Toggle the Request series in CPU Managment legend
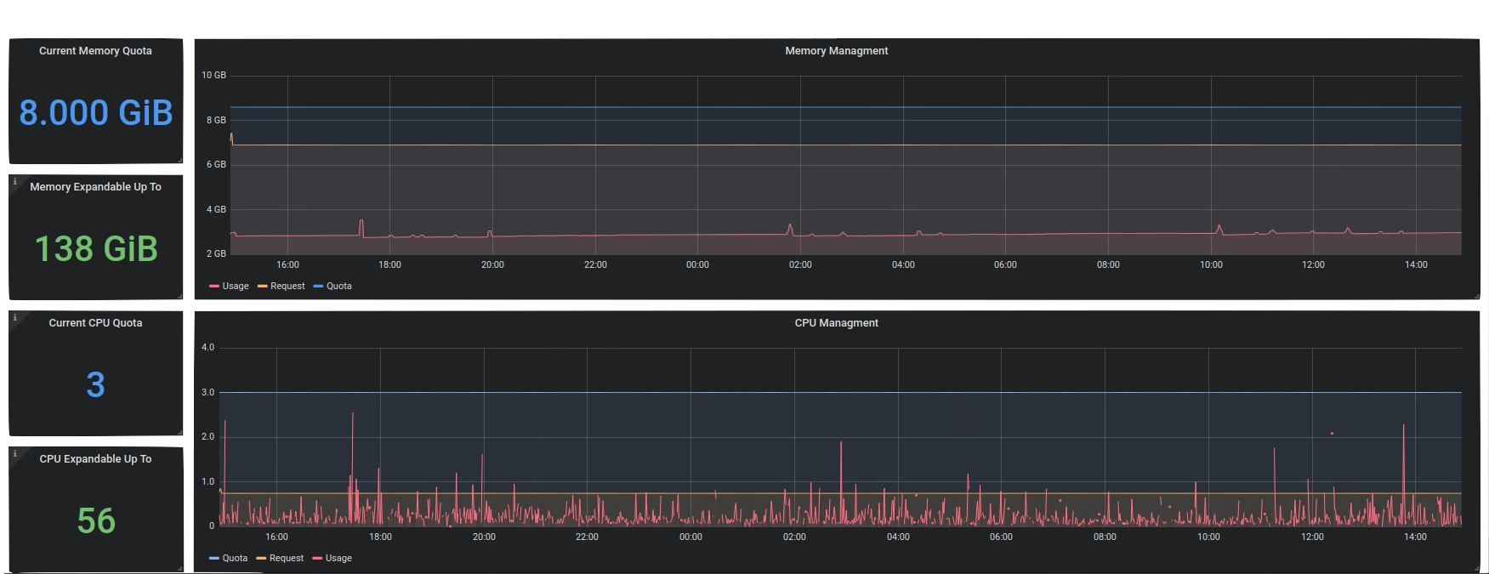1489x574 pixels. pos(287,559)
